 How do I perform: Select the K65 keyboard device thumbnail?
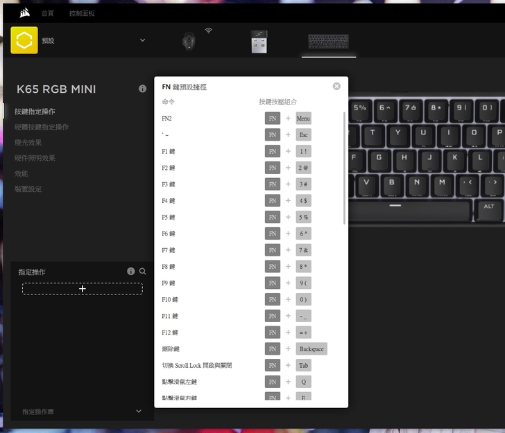pyautogui.click(x=328, y=42)
